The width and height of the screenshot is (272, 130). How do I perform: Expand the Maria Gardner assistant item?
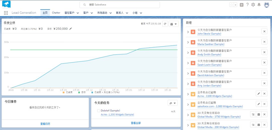click(x=188, y=42)
